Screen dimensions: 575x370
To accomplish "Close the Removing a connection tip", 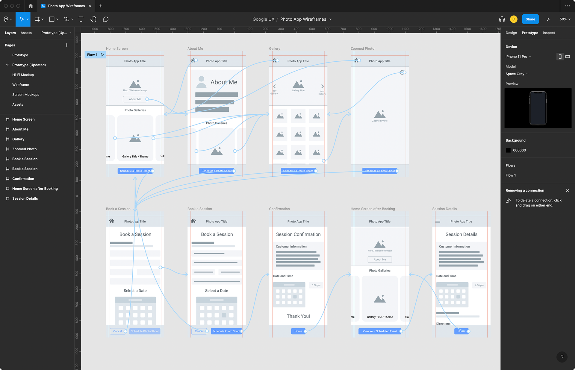I will pyautogui.click(x=567, y=190).
